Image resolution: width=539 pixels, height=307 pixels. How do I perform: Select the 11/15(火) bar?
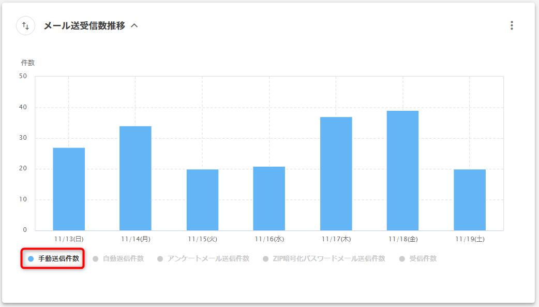click(x=202, y=200)
